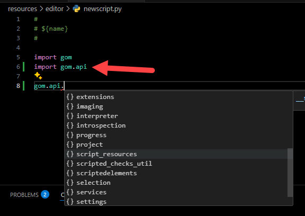Choose 'settings' completion entry
The width and height of the screenshot is (305, 216).
click(x=179, y=202)
